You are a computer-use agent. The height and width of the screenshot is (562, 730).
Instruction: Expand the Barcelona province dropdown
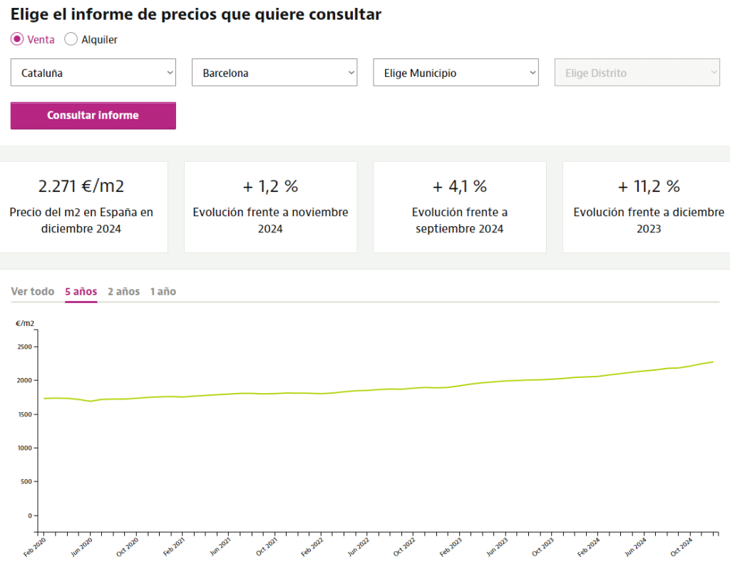[x=274, y=73]
